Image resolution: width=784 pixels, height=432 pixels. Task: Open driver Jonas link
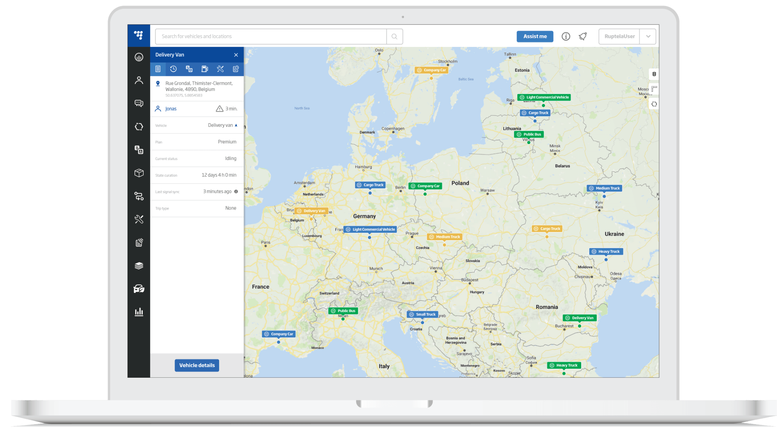171,109
